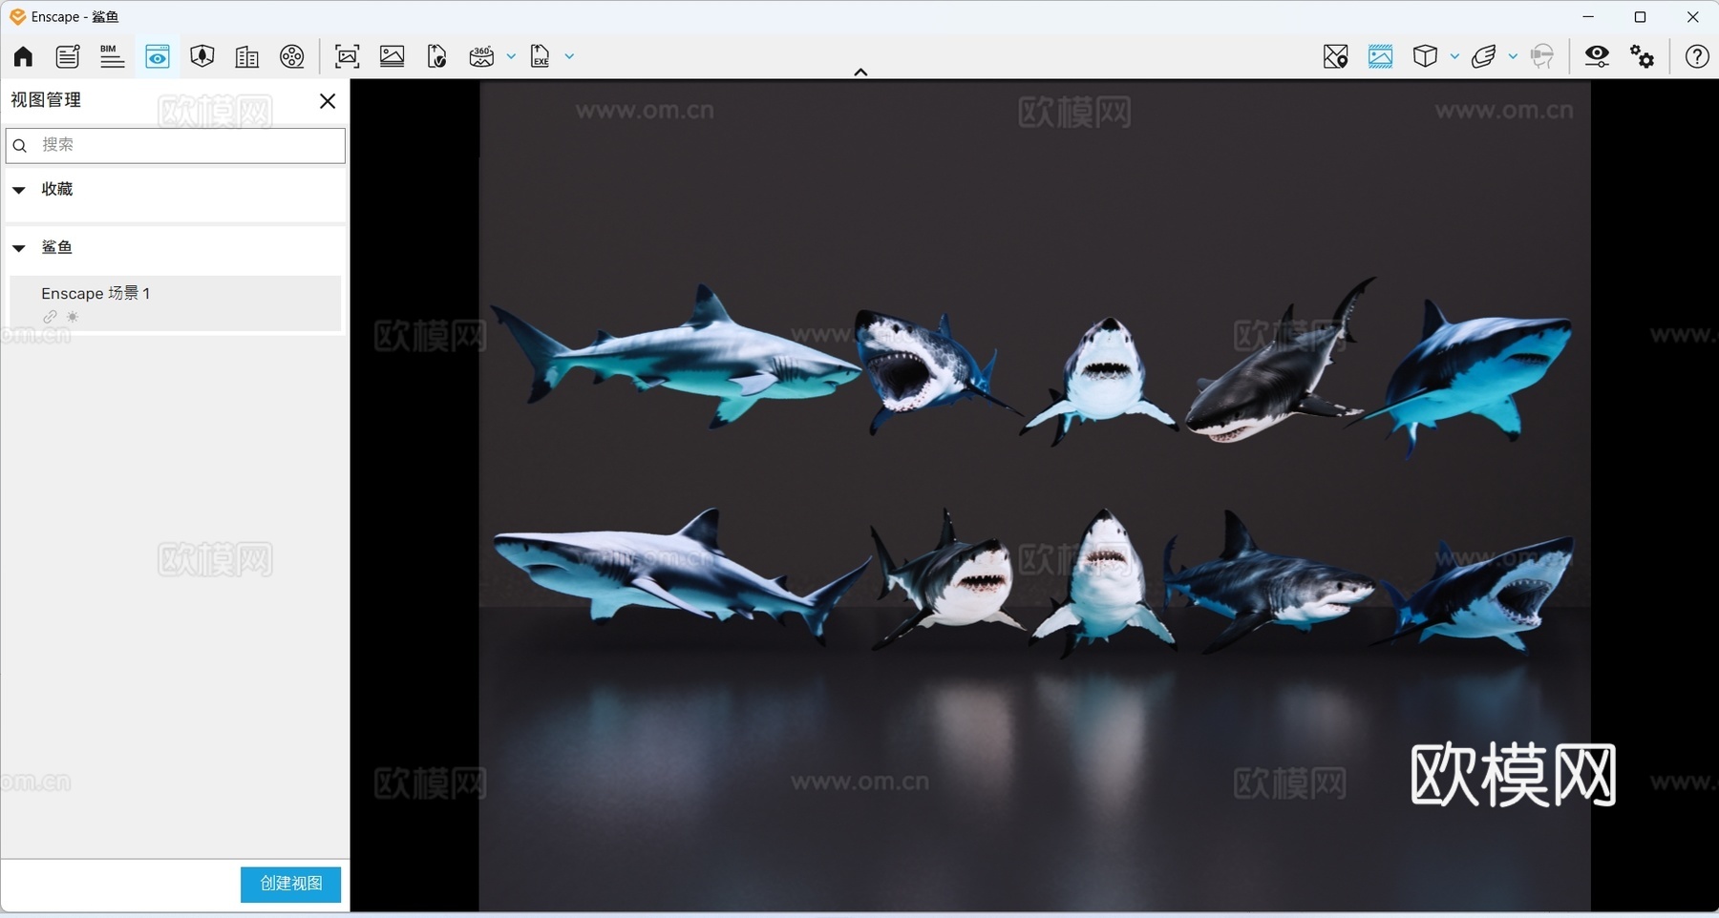Click the 搜索 search input field
Screen dimensions: 1719x918
tap(176, 145)
